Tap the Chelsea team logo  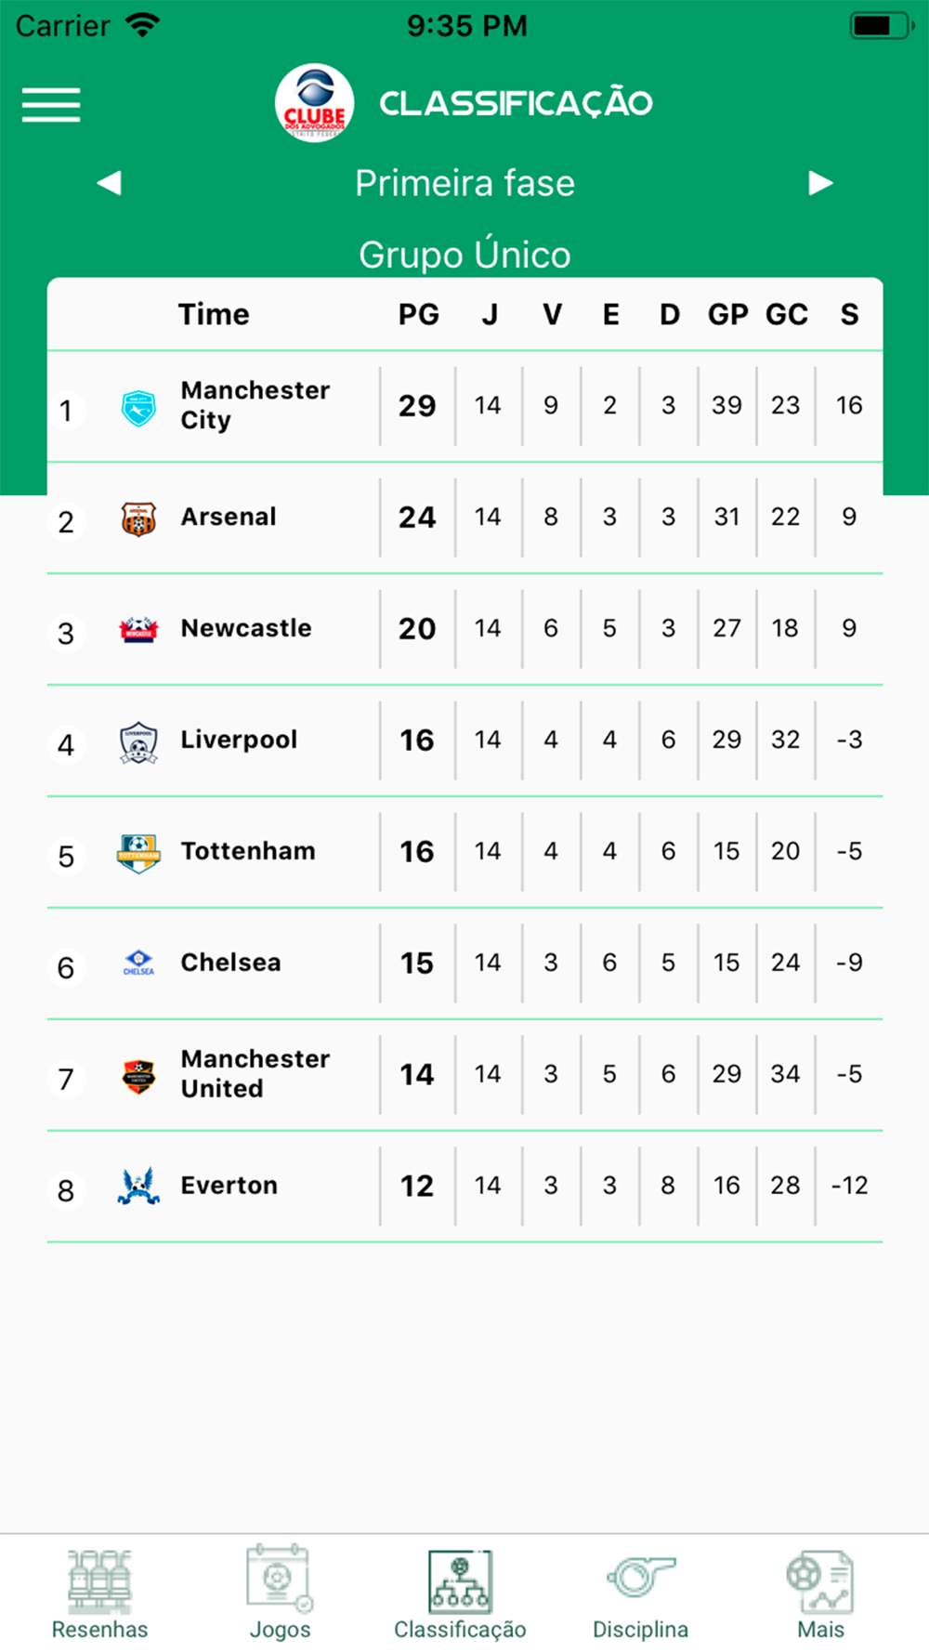tap(138, 963)
